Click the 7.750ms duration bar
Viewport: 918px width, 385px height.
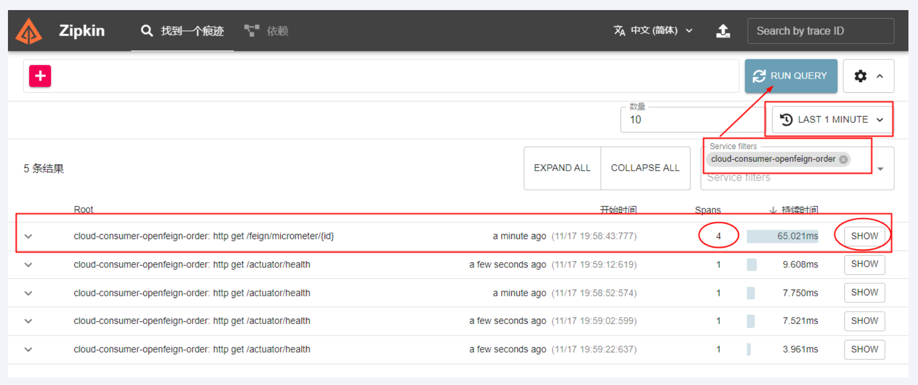(x=750, y=293)
